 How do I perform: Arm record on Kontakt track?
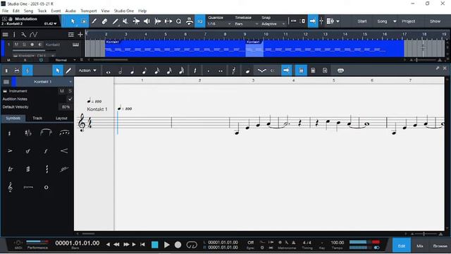[x=32, y=44]
